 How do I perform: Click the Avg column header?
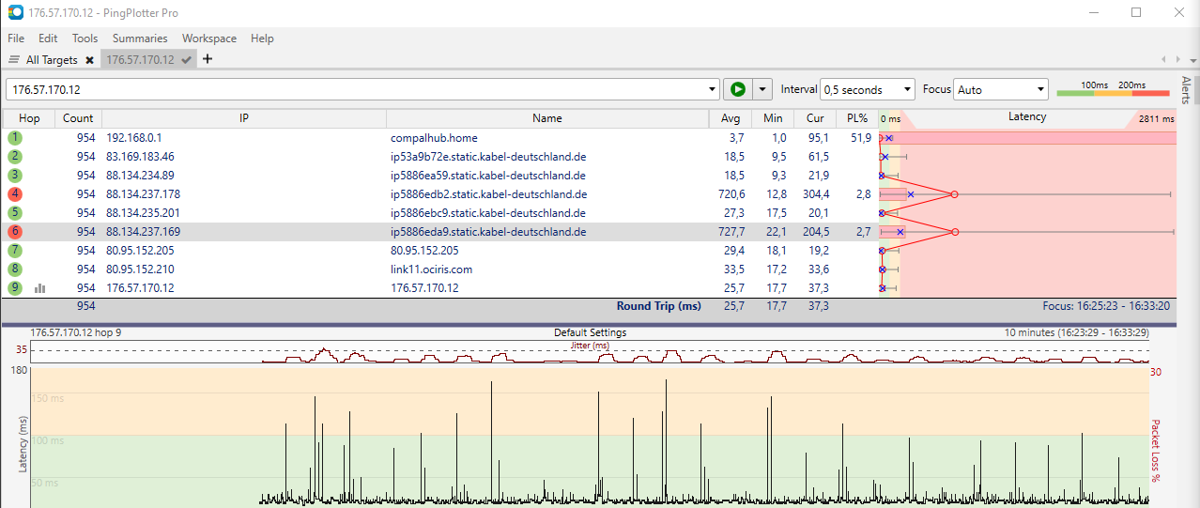click(731, 118)
